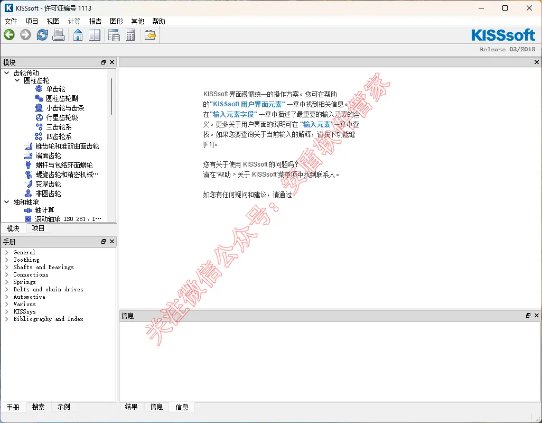
Task: Expand Belts and chain drives chapter
Action: [x=6, y=290]
